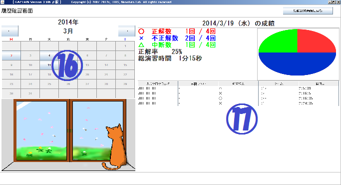Select highlighted day 11 in calendar
Viewport: 341px width, 185px height.
[49, 65]
